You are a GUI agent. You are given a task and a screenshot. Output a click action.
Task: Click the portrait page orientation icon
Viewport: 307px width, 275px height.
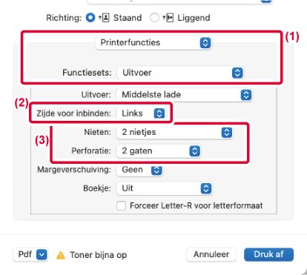[104, 18]
